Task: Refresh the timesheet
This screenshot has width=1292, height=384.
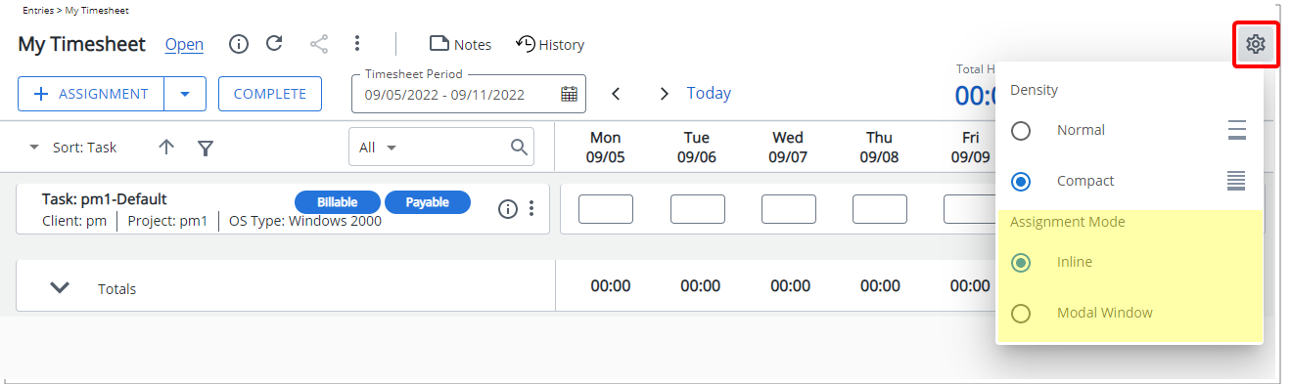Action: point(275,43)
